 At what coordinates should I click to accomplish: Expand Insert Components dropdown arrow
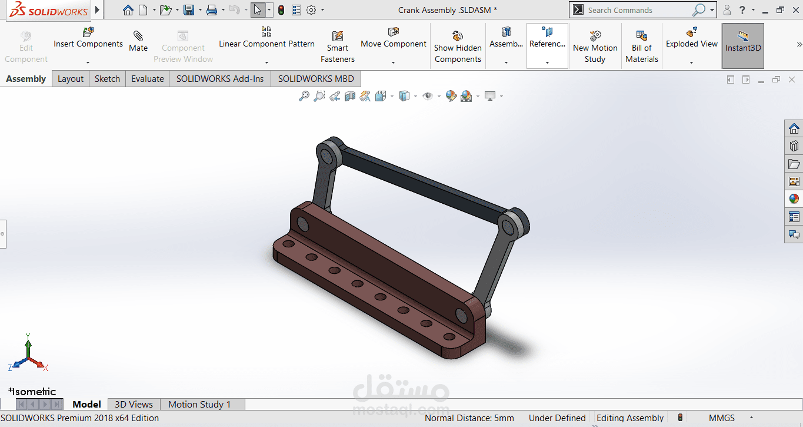point(88,62)
